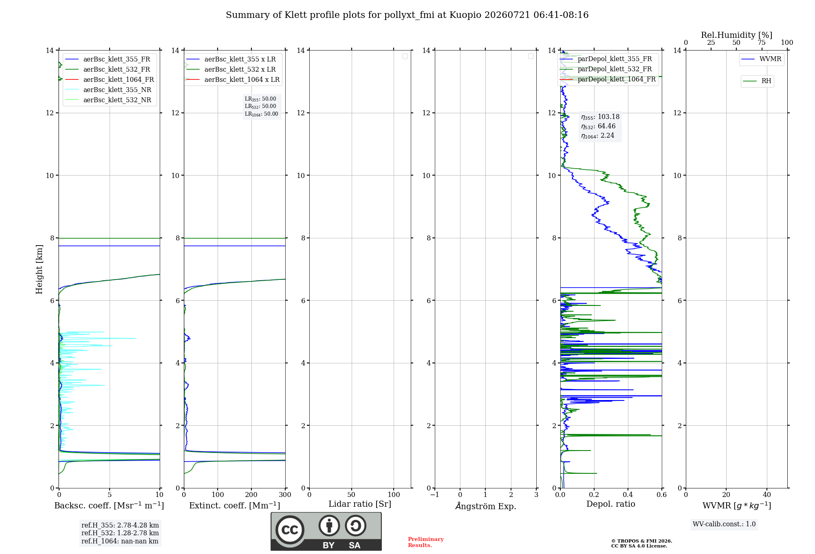Click the η depolarization constants annotation box
The width and height of the screenshot is (815, 554).
point(600,126)
